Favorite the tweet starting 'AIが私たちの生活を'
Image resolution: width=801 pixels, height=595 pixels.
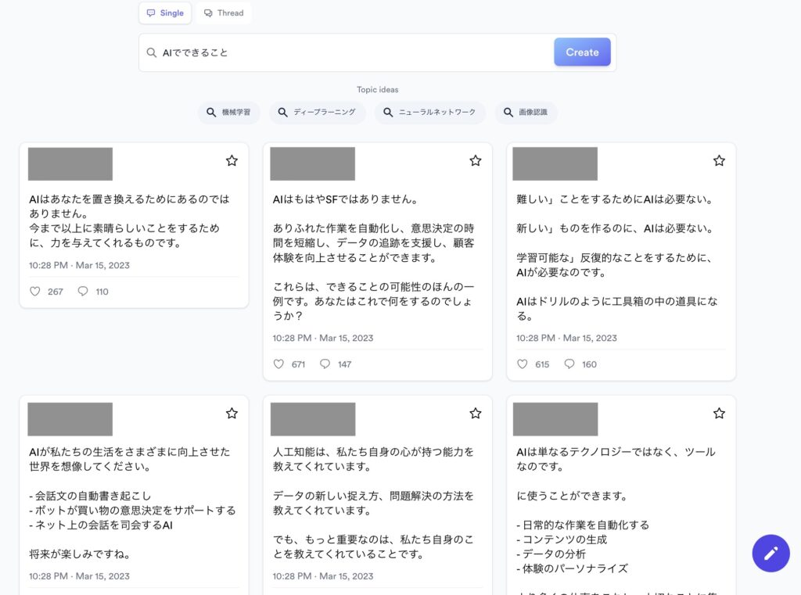[232, 413]
